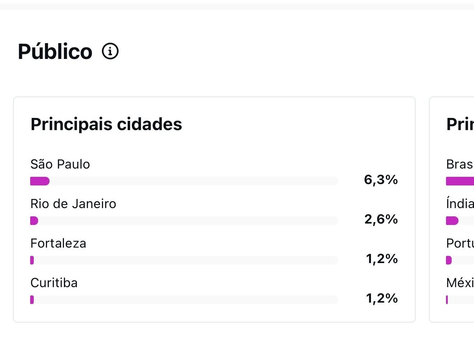Click the Índia country label
The image size is (474, 345).
point(460,204)
